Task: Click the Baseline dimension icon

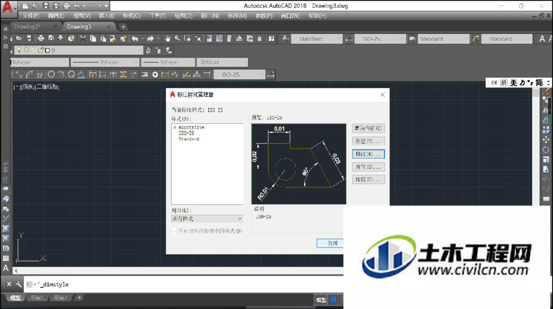Action: 103,74
